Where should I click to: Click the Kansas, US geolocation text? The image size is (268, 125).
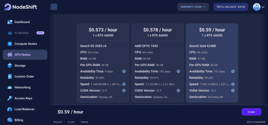coord(105,97)
